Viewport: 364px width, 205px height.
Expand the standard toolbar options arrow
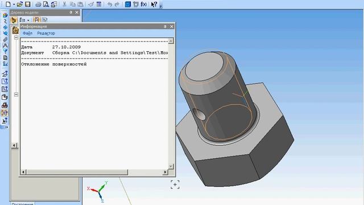[161, 6]
